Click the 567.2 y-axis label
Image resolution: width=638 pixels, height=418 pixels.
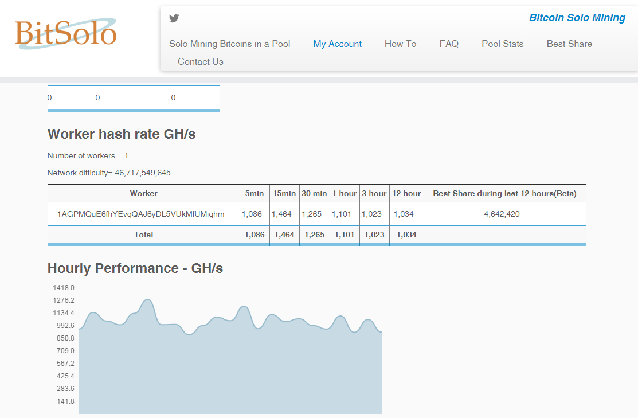click(65, 364)
